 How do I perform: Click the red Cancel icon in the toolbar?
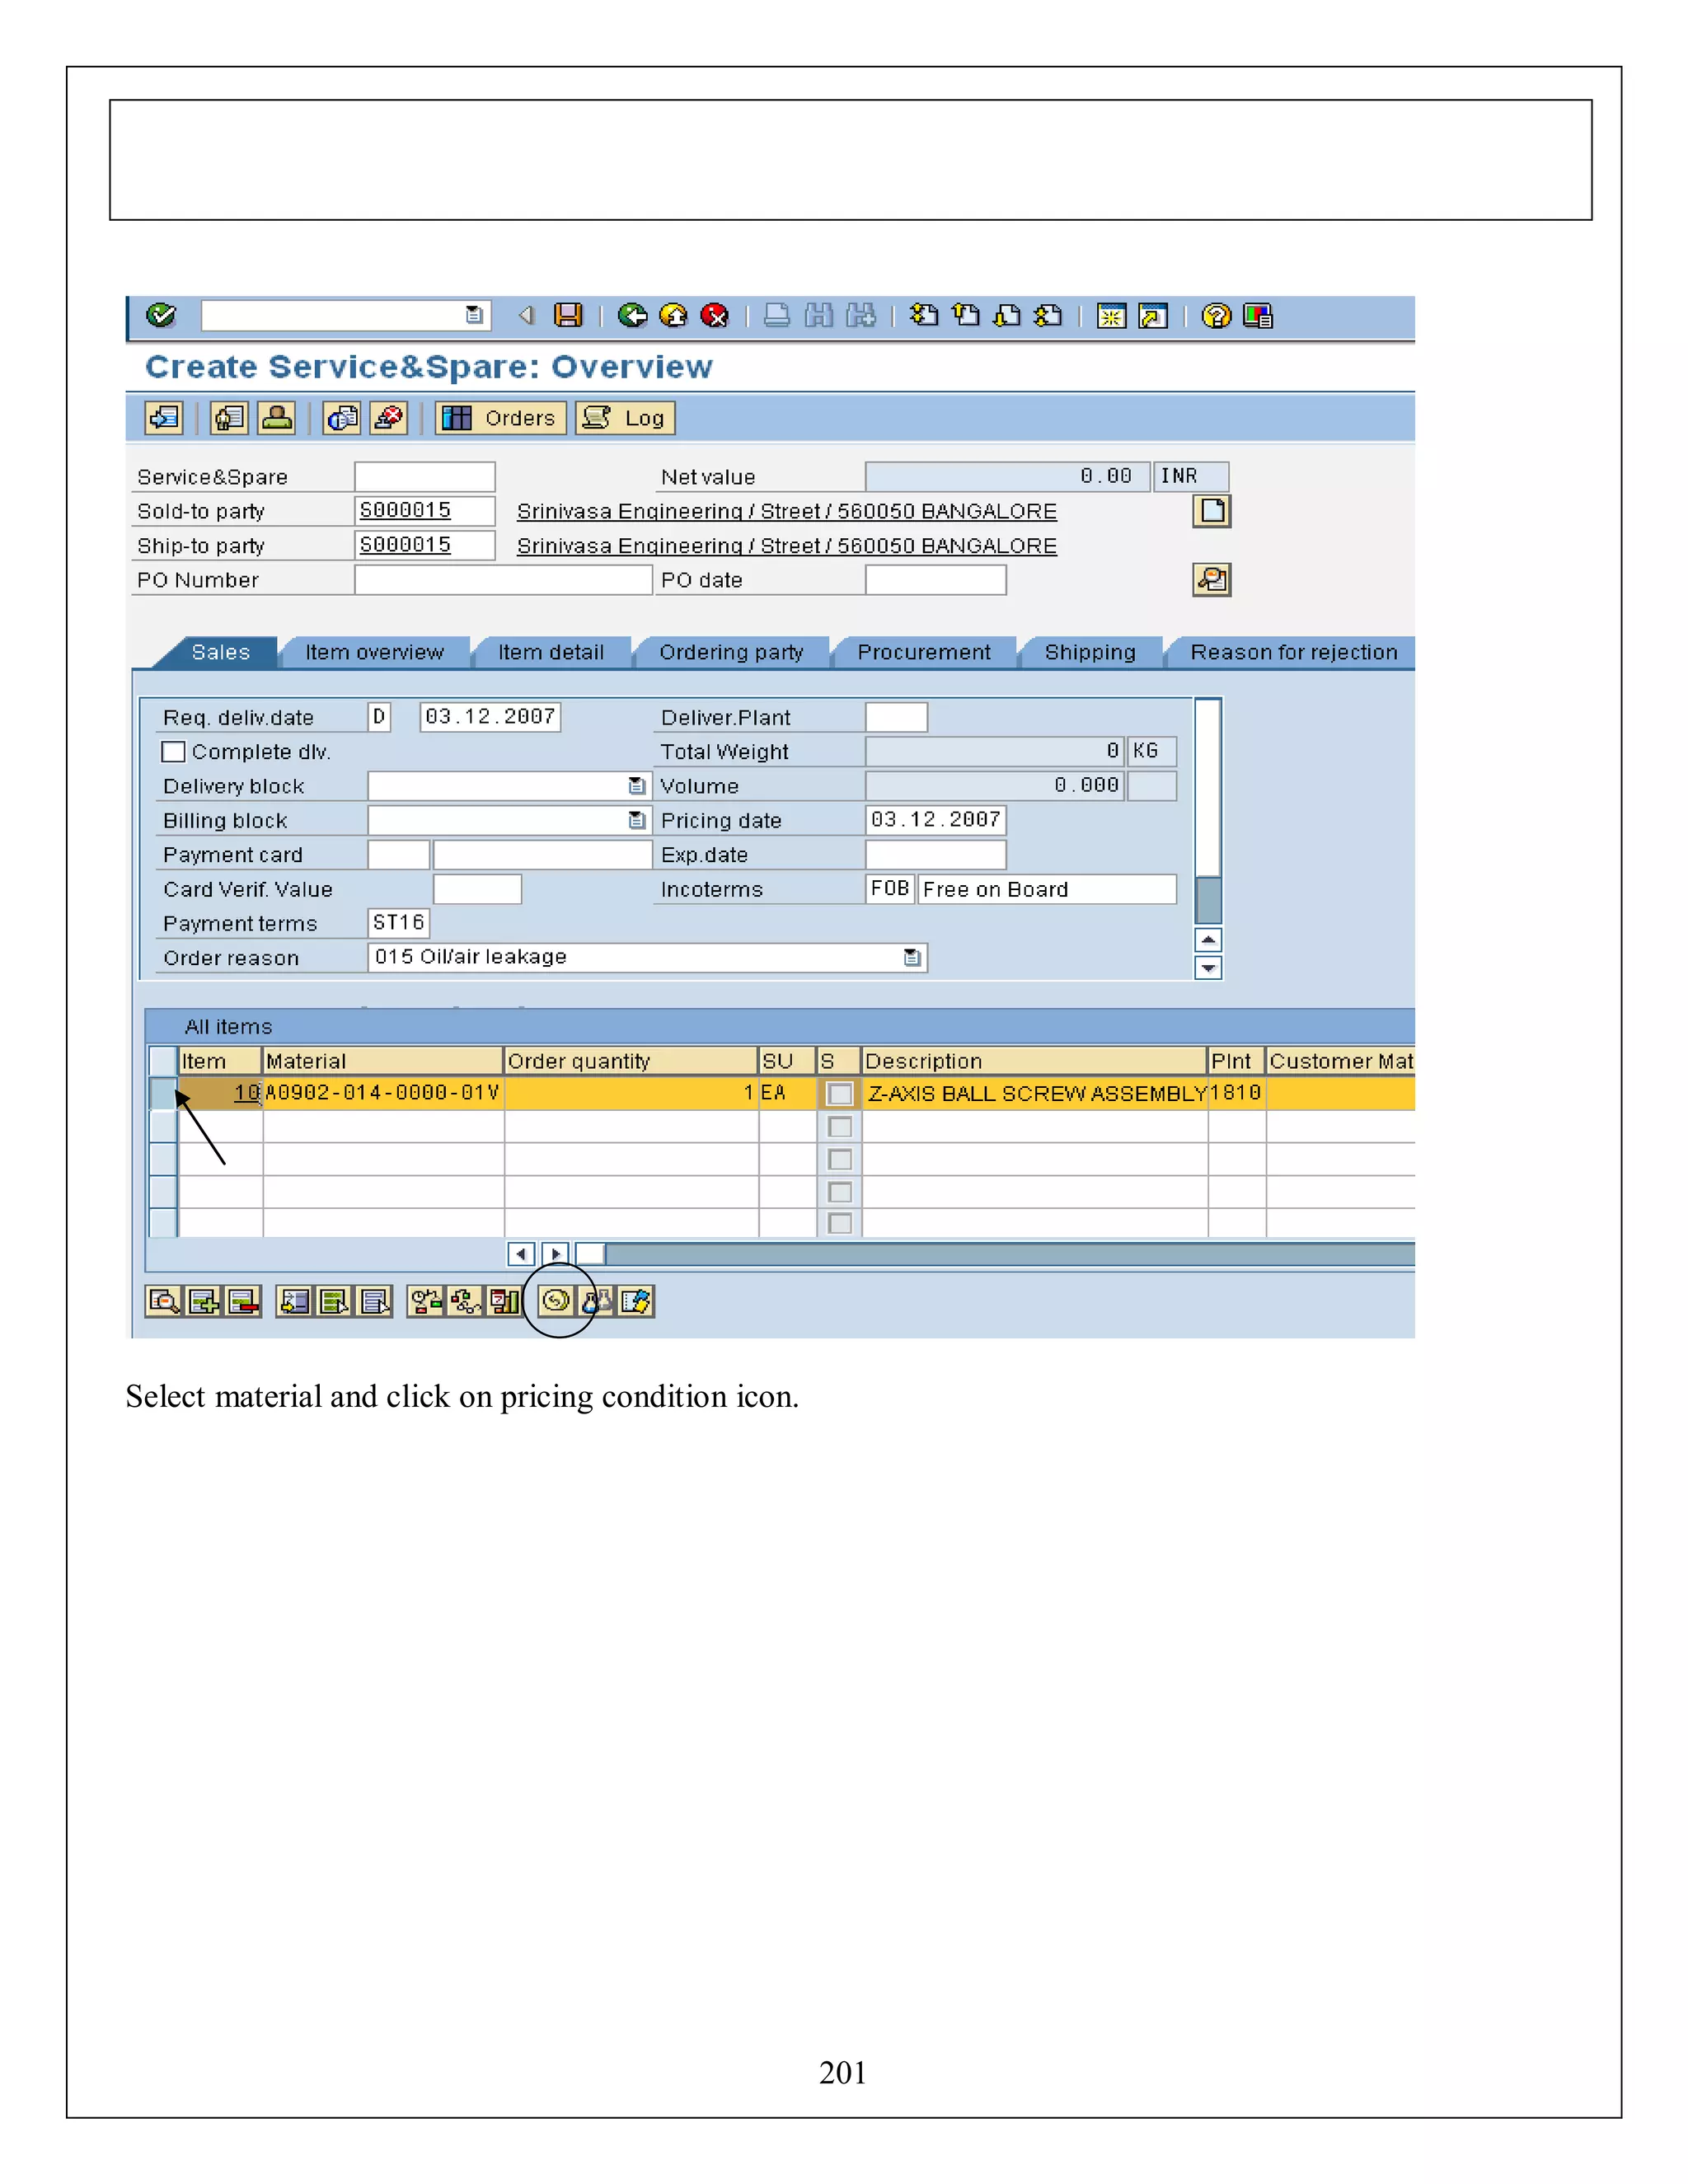coord(714,316)
